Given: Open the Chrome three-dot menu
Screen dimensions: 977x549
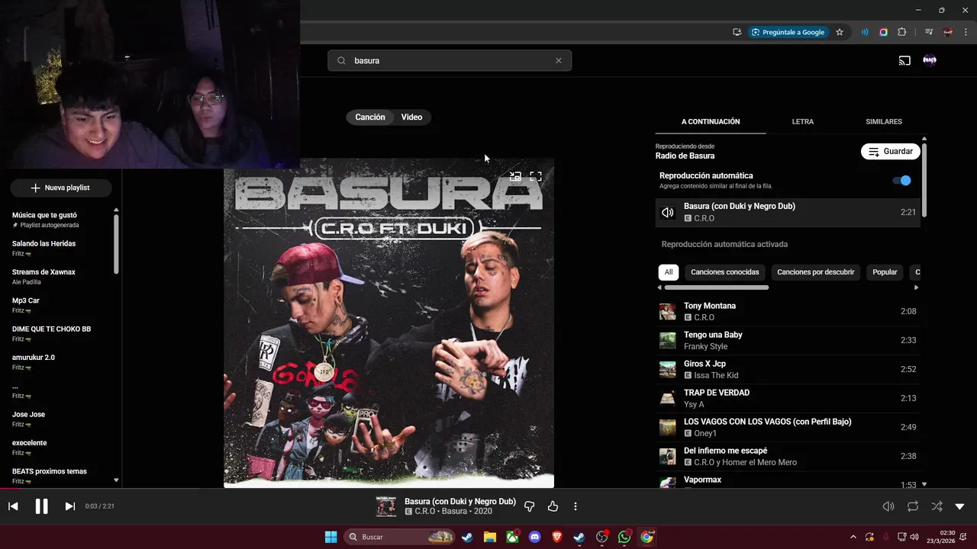Looking at the screenshot, I should coord(965,32).
